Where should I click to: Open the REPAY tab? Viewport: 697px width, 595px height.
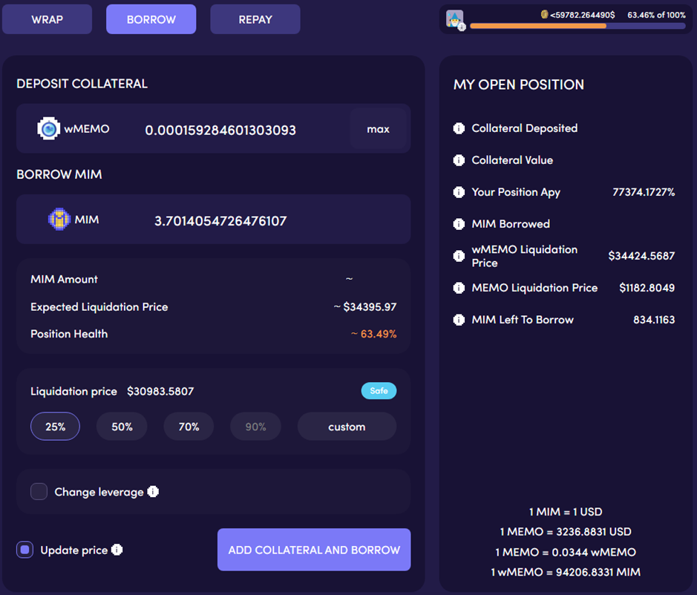[x=255, y=19]
